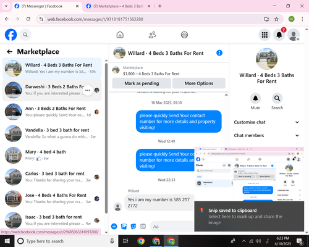309x247 pixels.
Task: Open the Facebook menu grid icon
Action: (x=265, y=35)
